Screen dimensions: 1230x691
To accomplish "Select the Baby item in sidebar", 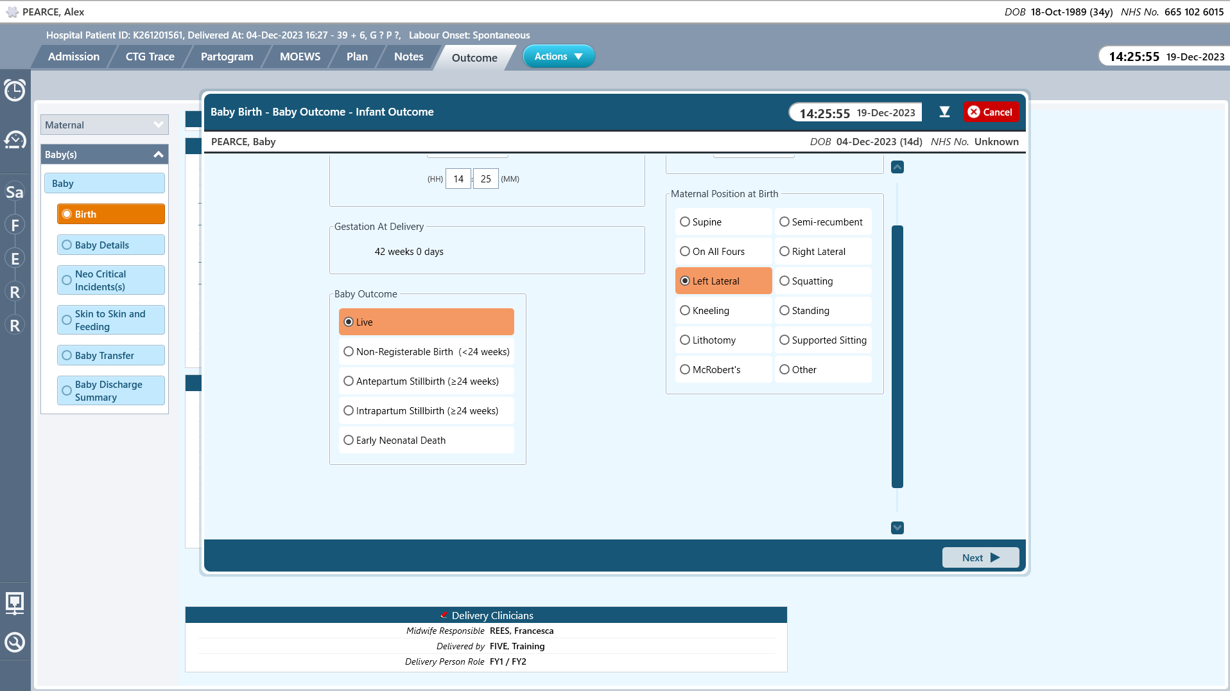I will click(105, 183).
